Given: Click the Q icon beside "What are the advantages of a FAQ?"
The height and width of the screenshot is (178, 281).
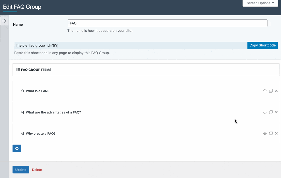Looking at the screenshot, I should pyautogui.click(x=23, y=112).
